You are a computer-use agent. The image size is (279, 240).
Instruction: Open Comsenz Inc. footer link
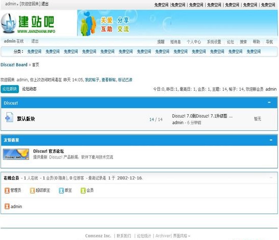[98, 236]
